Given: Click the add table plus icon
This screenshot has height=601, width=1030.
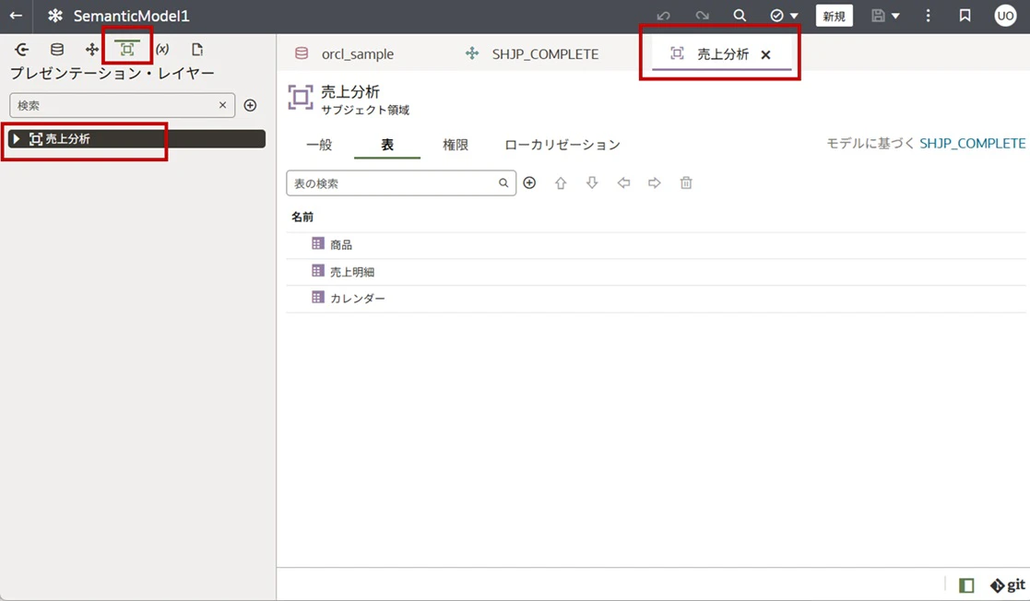Looking at the screenshot, I should (x=529, y=183).
